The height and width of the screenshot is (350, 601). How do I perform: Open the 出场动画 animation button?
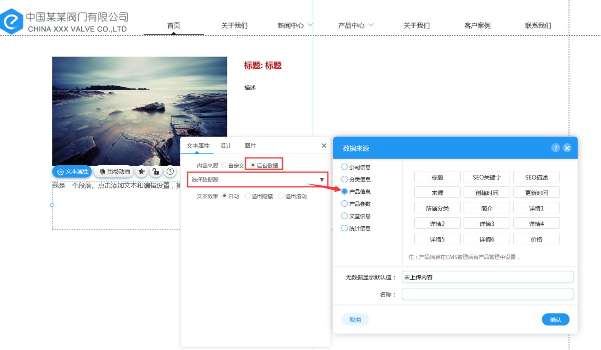(x=114, y=172)
